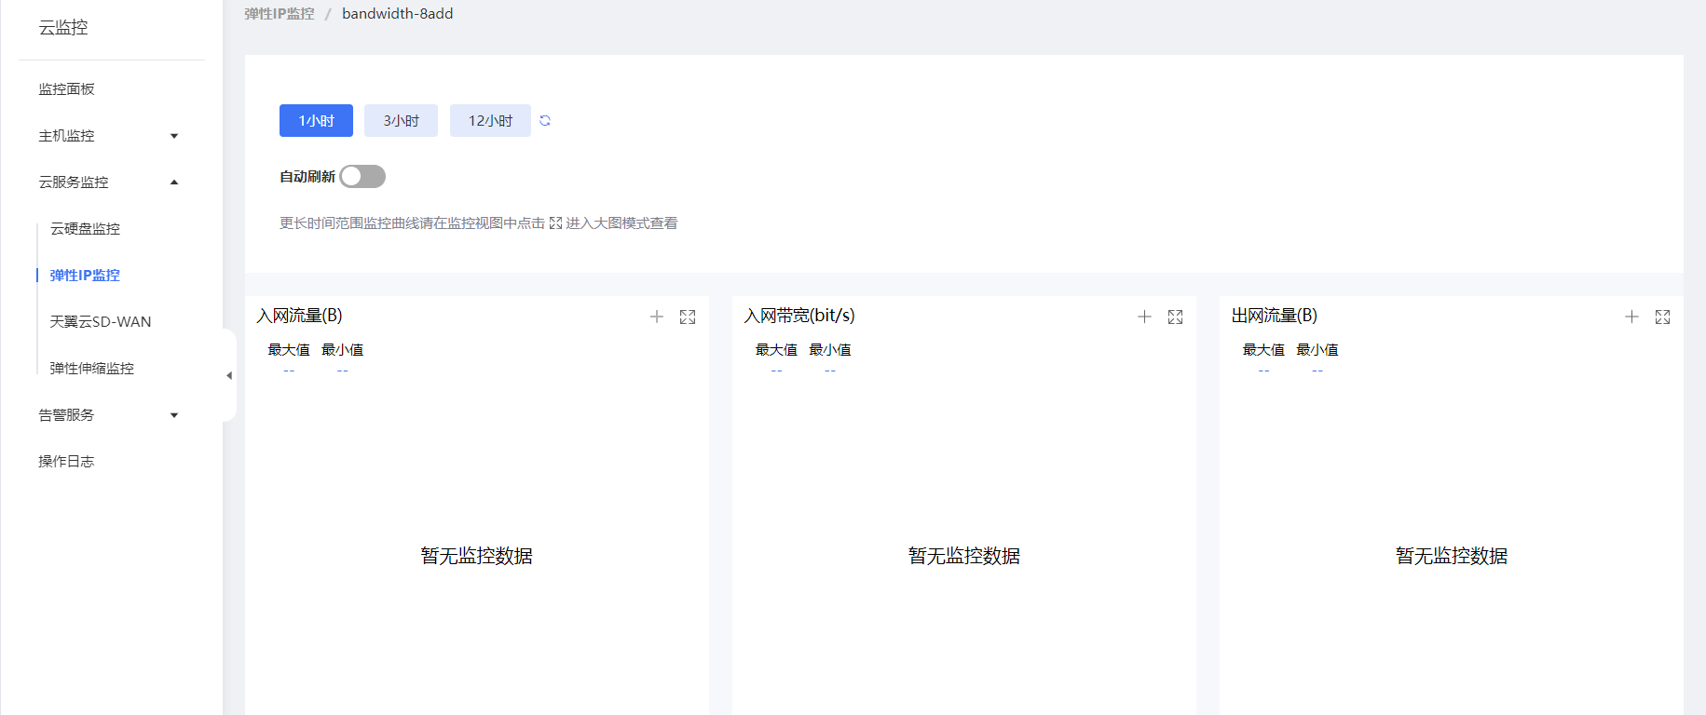Open 入网带宽(bit/s) chart in large view

1175,317
